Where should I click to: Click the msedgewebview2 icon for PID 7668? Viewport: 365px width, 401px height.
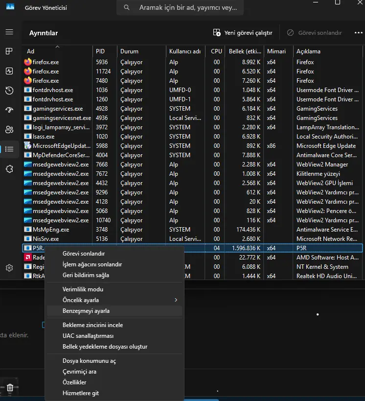(x=27, y=164)
